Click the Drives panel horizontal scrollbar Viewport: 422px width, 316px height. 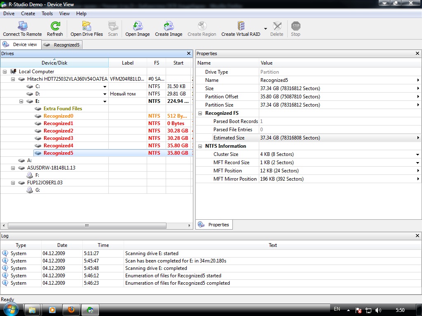tap(87, 225)
